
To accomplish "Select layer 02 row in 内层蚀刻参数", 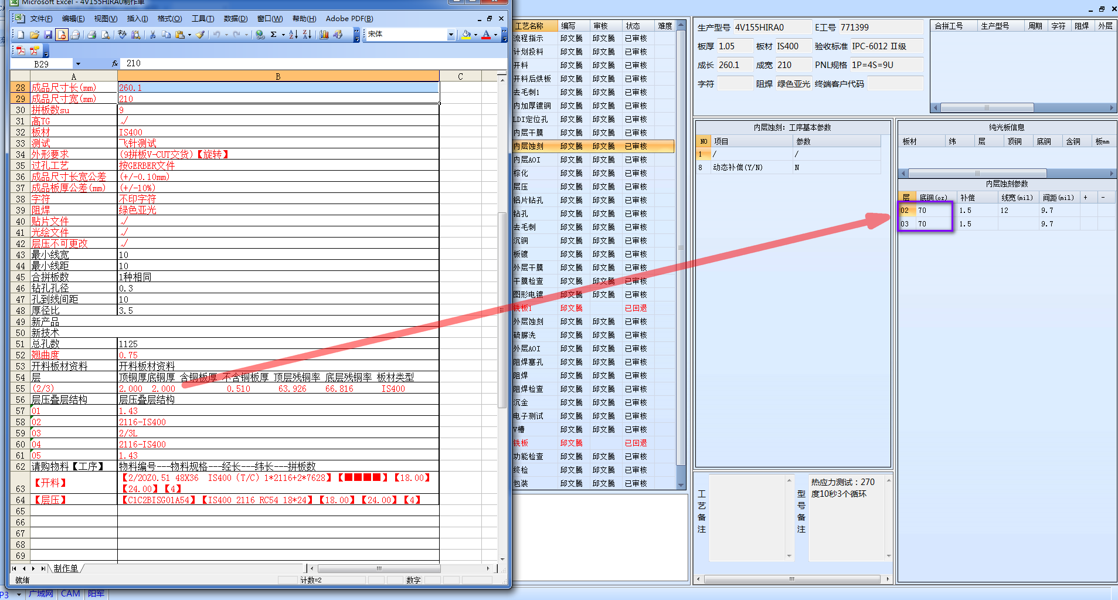I will click(1006, 211).
